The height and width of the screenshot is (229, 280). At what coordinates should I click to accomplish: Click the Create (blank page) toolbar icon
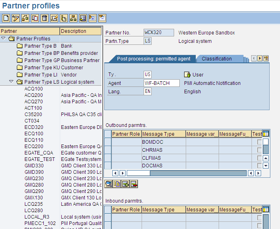click(6, 18)
